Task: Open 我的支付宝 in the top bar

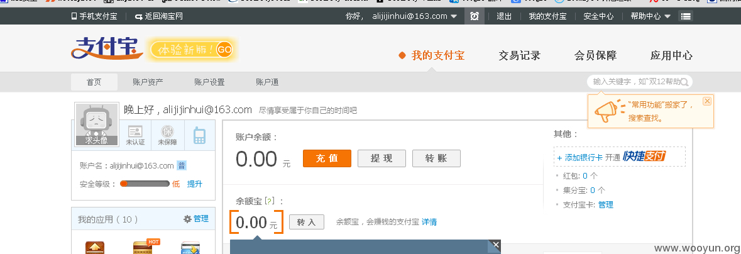Action: [547, 16]
